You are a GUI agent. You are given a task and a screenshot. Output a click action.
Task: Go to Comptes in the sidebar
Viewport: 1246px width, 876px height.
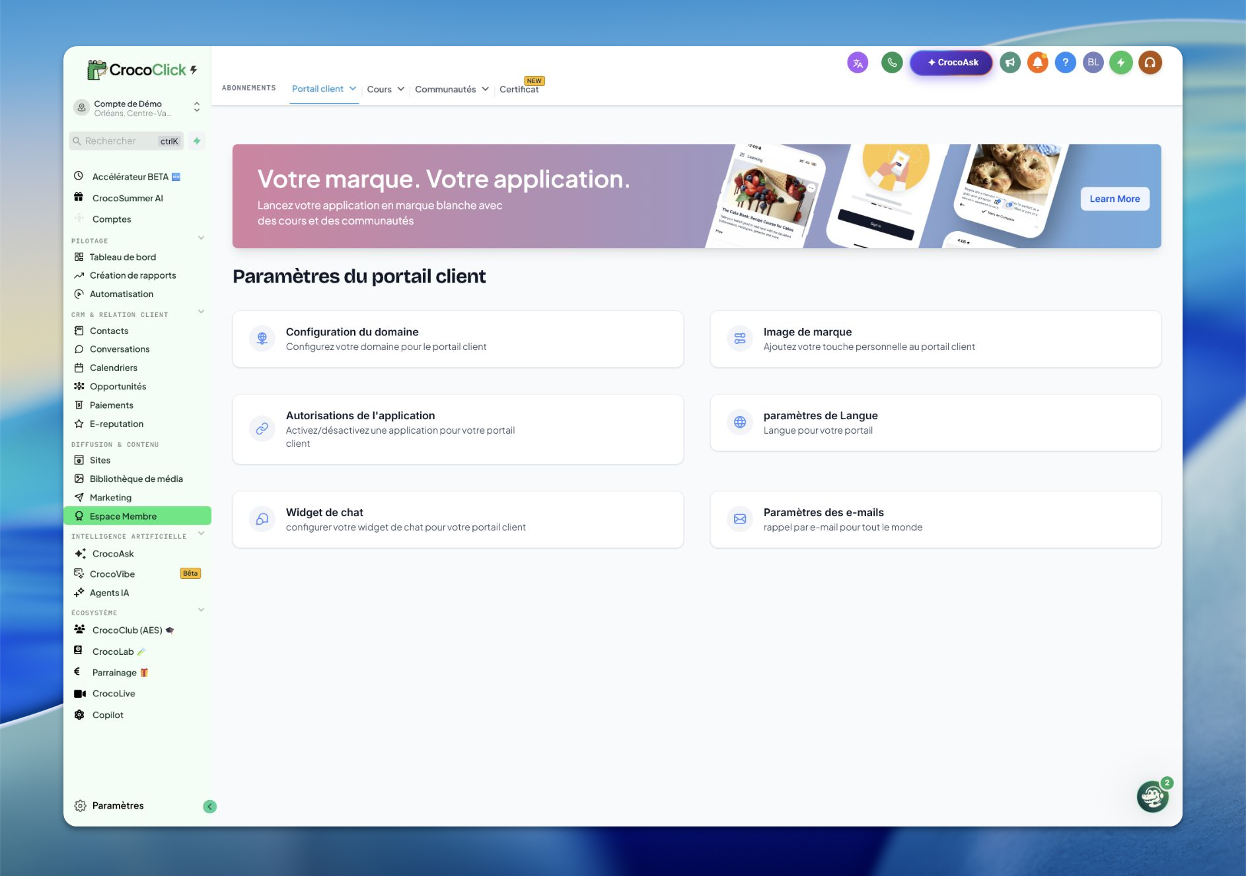[x=112, y=219]
